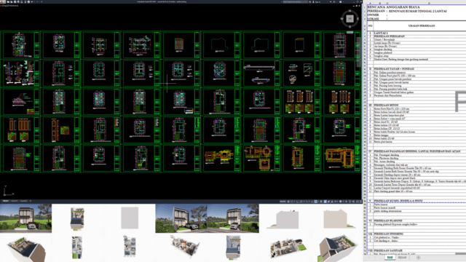Open bottom-right cutaway roof house render

click(337, 248)
